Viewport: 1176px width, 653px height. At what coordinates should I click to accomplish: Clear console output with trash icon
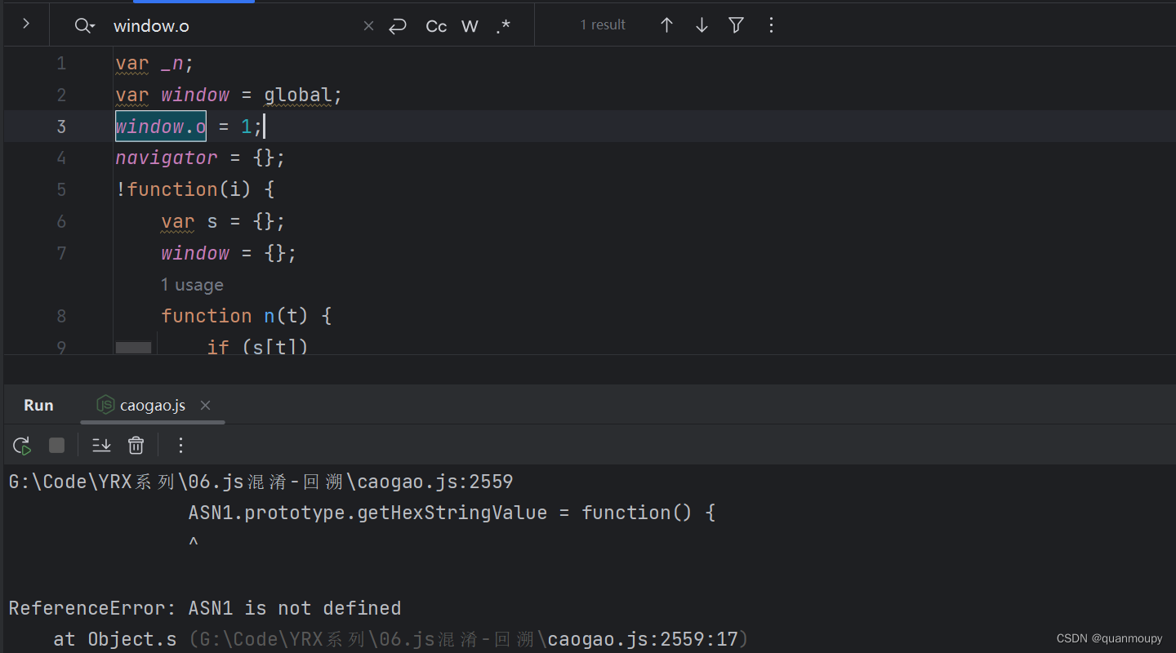tap(136, 445)
